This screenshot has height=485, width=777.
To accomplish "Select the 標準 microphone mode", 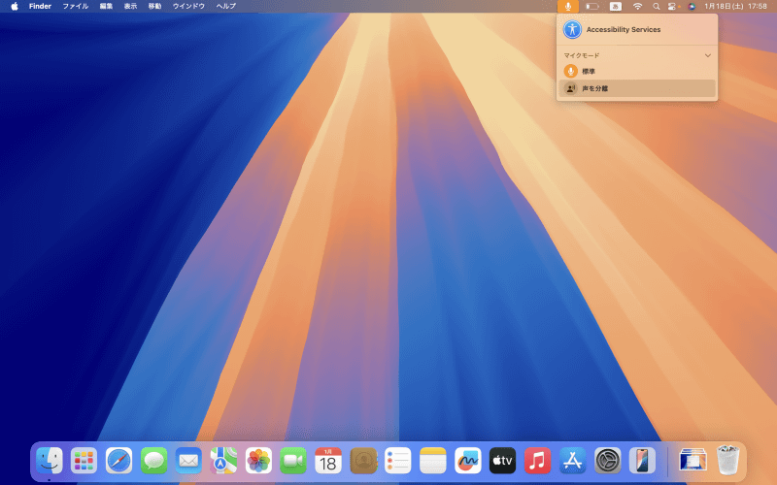I will pos(637,71).
